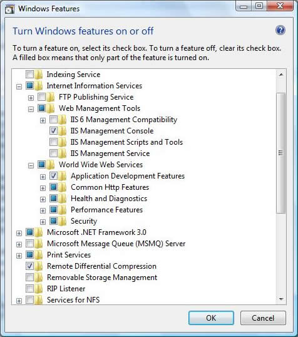Select the World Wide Web Services item
Image resolution: width=298 pixels, height=337 pixels.
[x=101, y=165]
